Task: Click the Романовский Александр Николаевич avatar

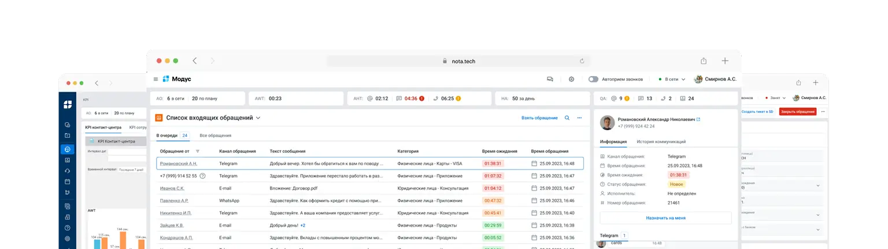Action: tap(607, 122)
